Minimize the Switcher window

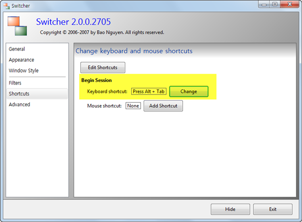pos(264,4)
